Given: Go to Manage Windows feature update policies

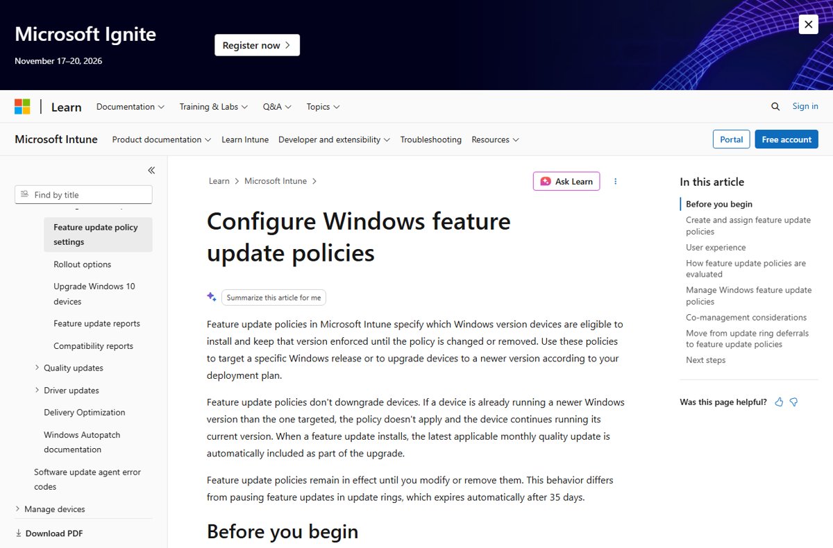Looking at the screenshot, I should pos(748,296).
